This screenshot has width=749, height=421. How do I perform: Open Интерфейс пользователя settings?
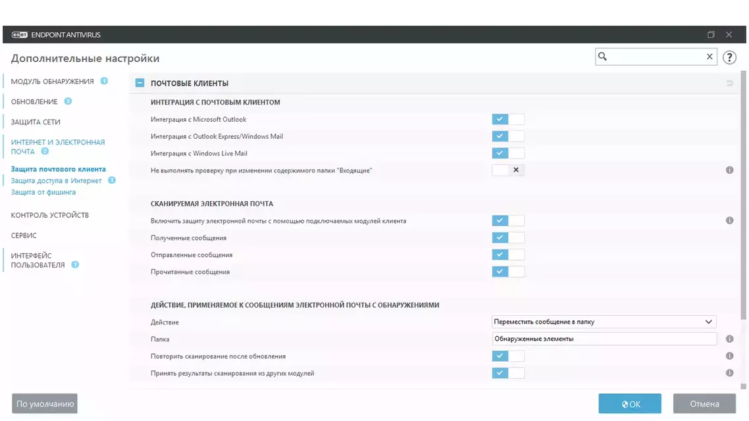pos(38,260)
